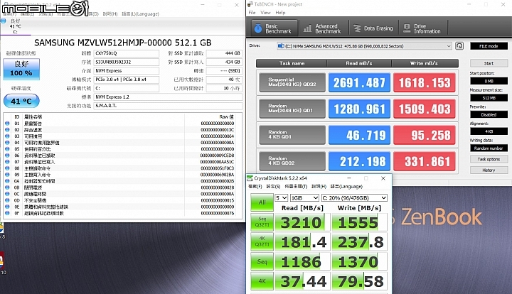Open the Prewrite Disabled selector

(x=489, y=115)
